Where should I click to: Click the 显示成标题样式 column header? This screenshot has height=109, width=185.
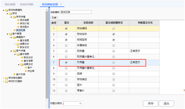tap(114, 23)
